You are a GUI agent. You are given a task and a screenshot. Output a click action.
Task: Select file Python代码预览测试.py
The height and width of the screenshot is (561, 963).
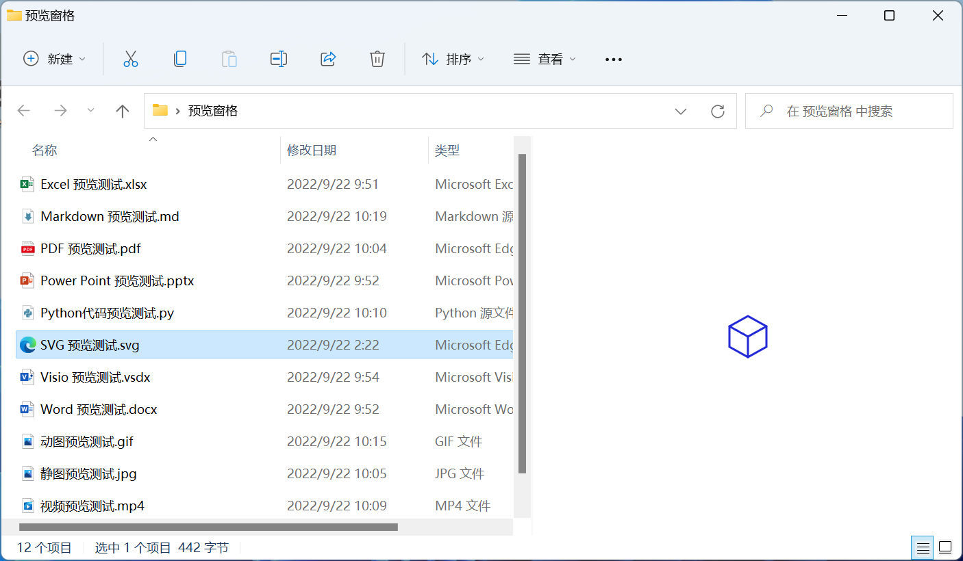108,313
